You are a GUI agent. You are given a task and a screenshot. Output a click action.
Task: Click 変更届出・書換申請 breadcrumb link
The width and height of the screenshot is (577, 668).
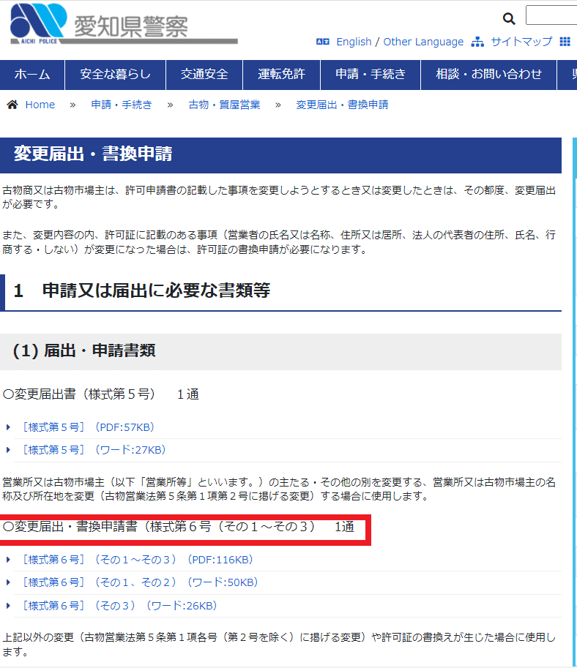343,105
